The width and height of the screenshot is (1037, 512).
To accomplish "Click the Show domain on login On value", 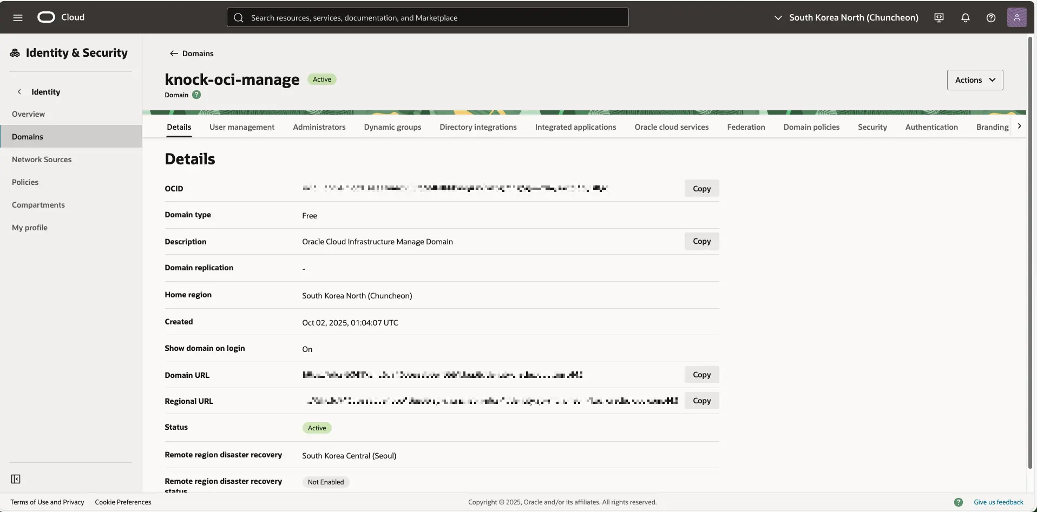I will click(x=307, y=349).
